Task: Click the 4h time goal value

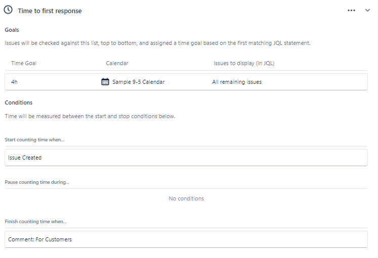Action: tap(14, 82)
